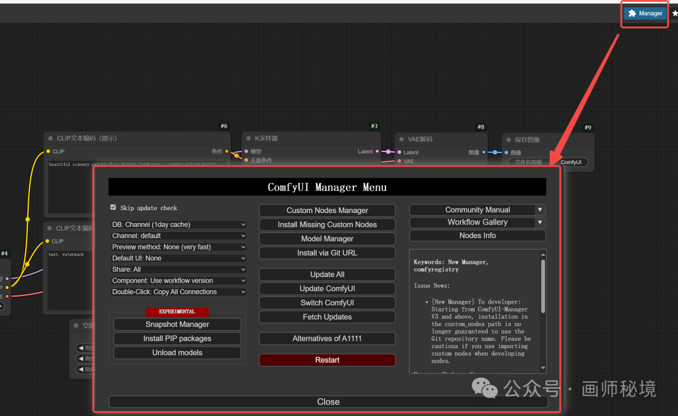The width and height of the screenshot is (678, 416).
Task: Click collapse dot on K采样器 node
Action: coord(249,138)
